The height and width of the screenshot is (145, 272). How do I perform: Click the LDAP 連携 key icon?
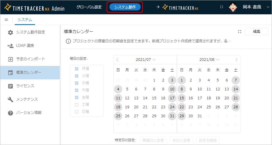[10, 46]
